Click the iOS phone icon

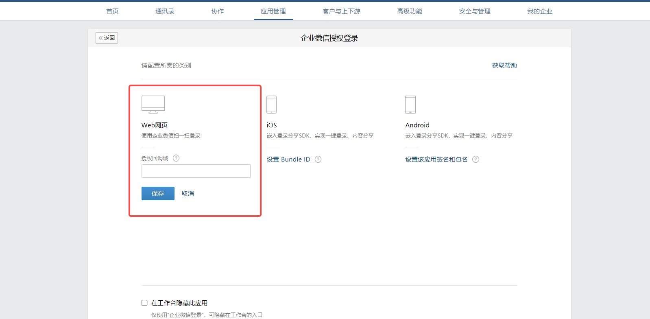[271, 105]
